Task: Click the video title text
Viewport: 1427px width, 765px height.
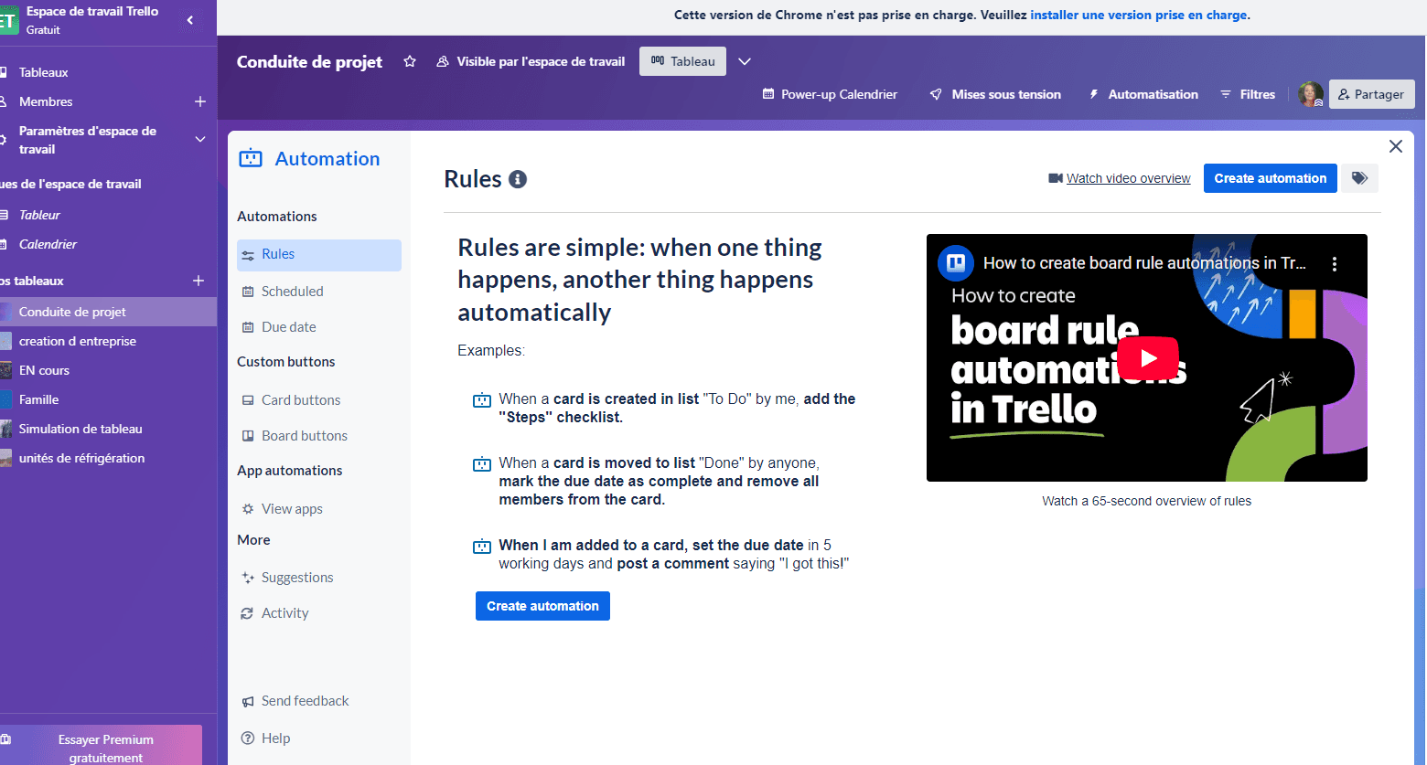Action: pos(1144,263)
